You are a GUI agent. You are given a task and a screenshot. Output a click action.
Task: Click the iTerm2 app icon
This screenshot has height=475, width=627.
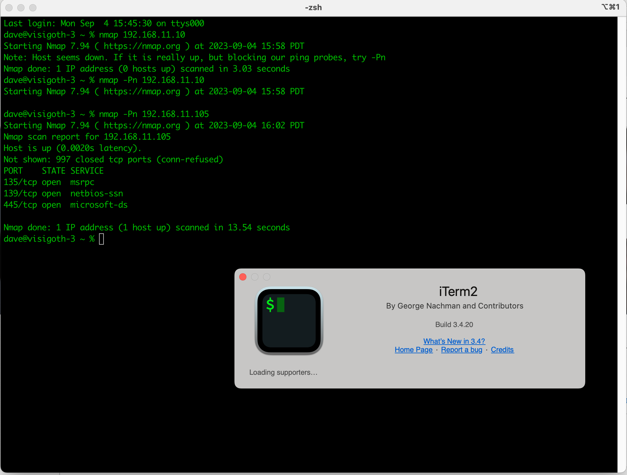click(x=289, y=321)
